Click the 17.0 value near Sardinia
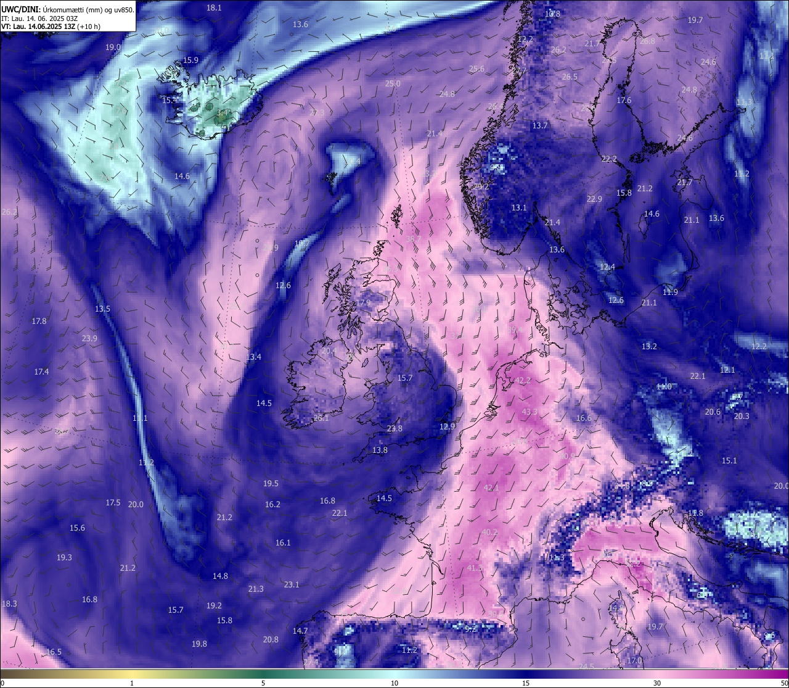This screenshot has width=789, height=688. tap(634, 661)
